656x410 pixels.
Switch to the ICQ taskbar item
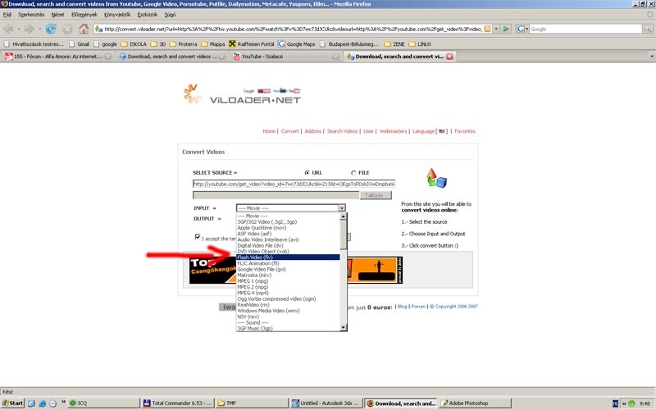pos(103,403)
